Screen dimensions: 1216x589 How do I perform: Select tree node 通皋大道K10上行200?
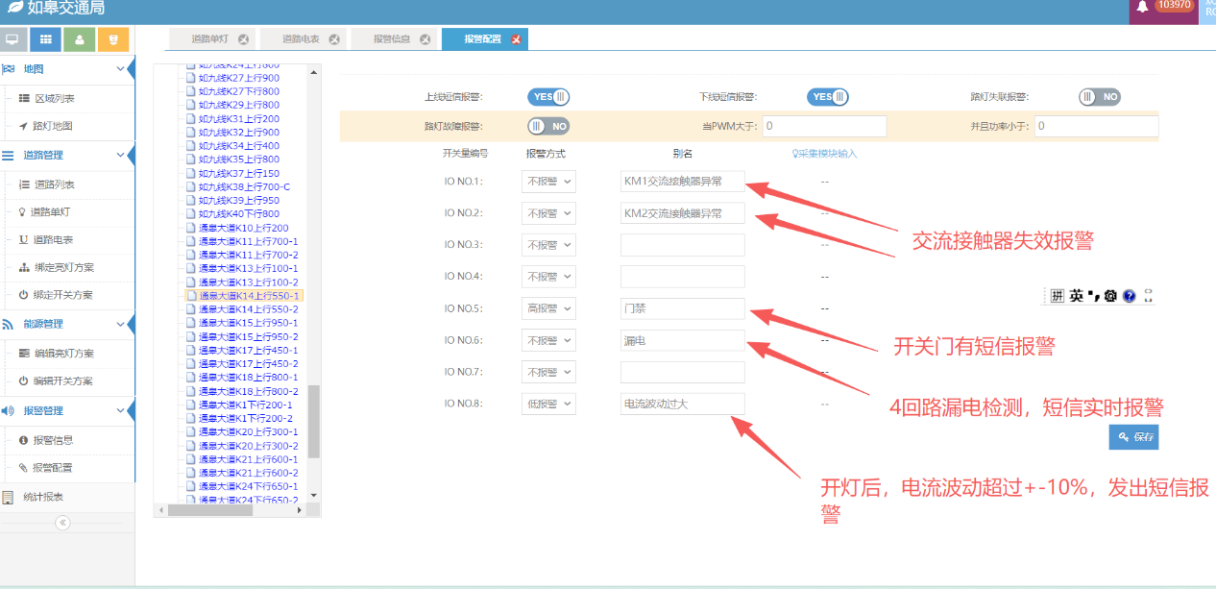point(243,228)
